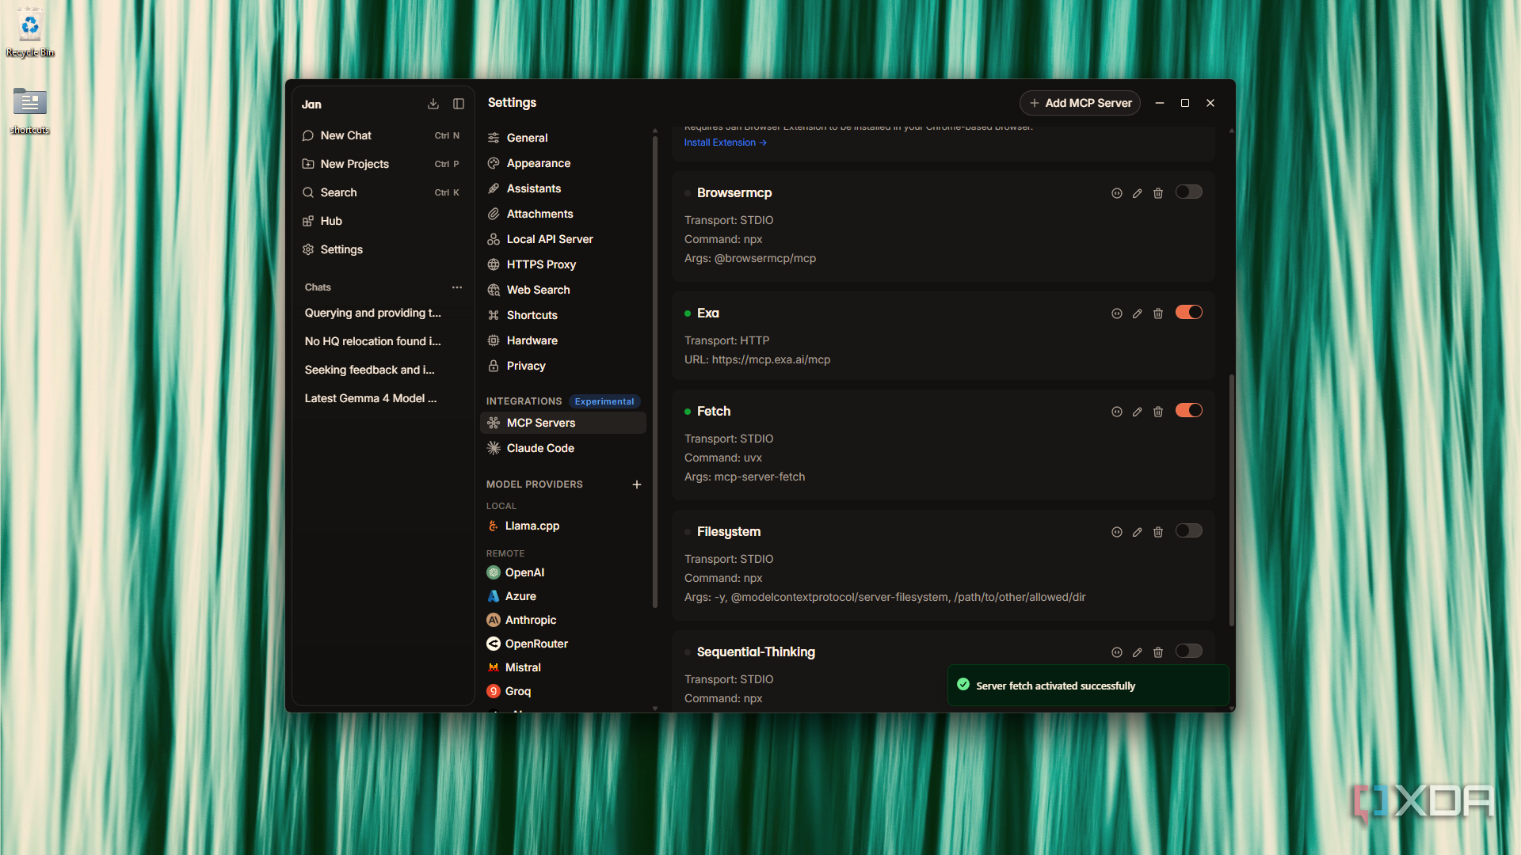Enable the Browsermcp server toggle

pos(1189,192)
